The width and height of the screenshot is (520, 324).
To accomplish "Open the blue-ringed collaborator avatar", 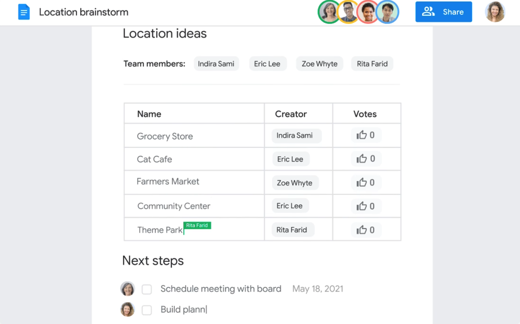I will click(x=387, y=12).
